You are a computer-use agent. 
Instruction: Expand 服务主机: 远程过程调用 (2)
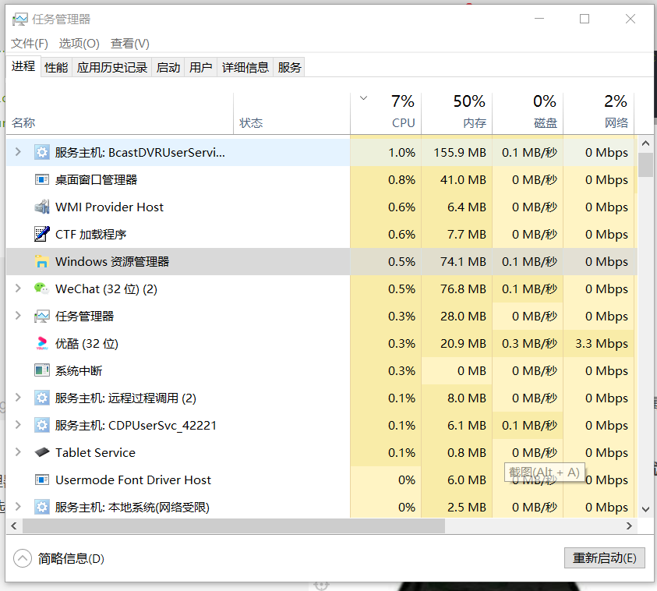[18, 398]
